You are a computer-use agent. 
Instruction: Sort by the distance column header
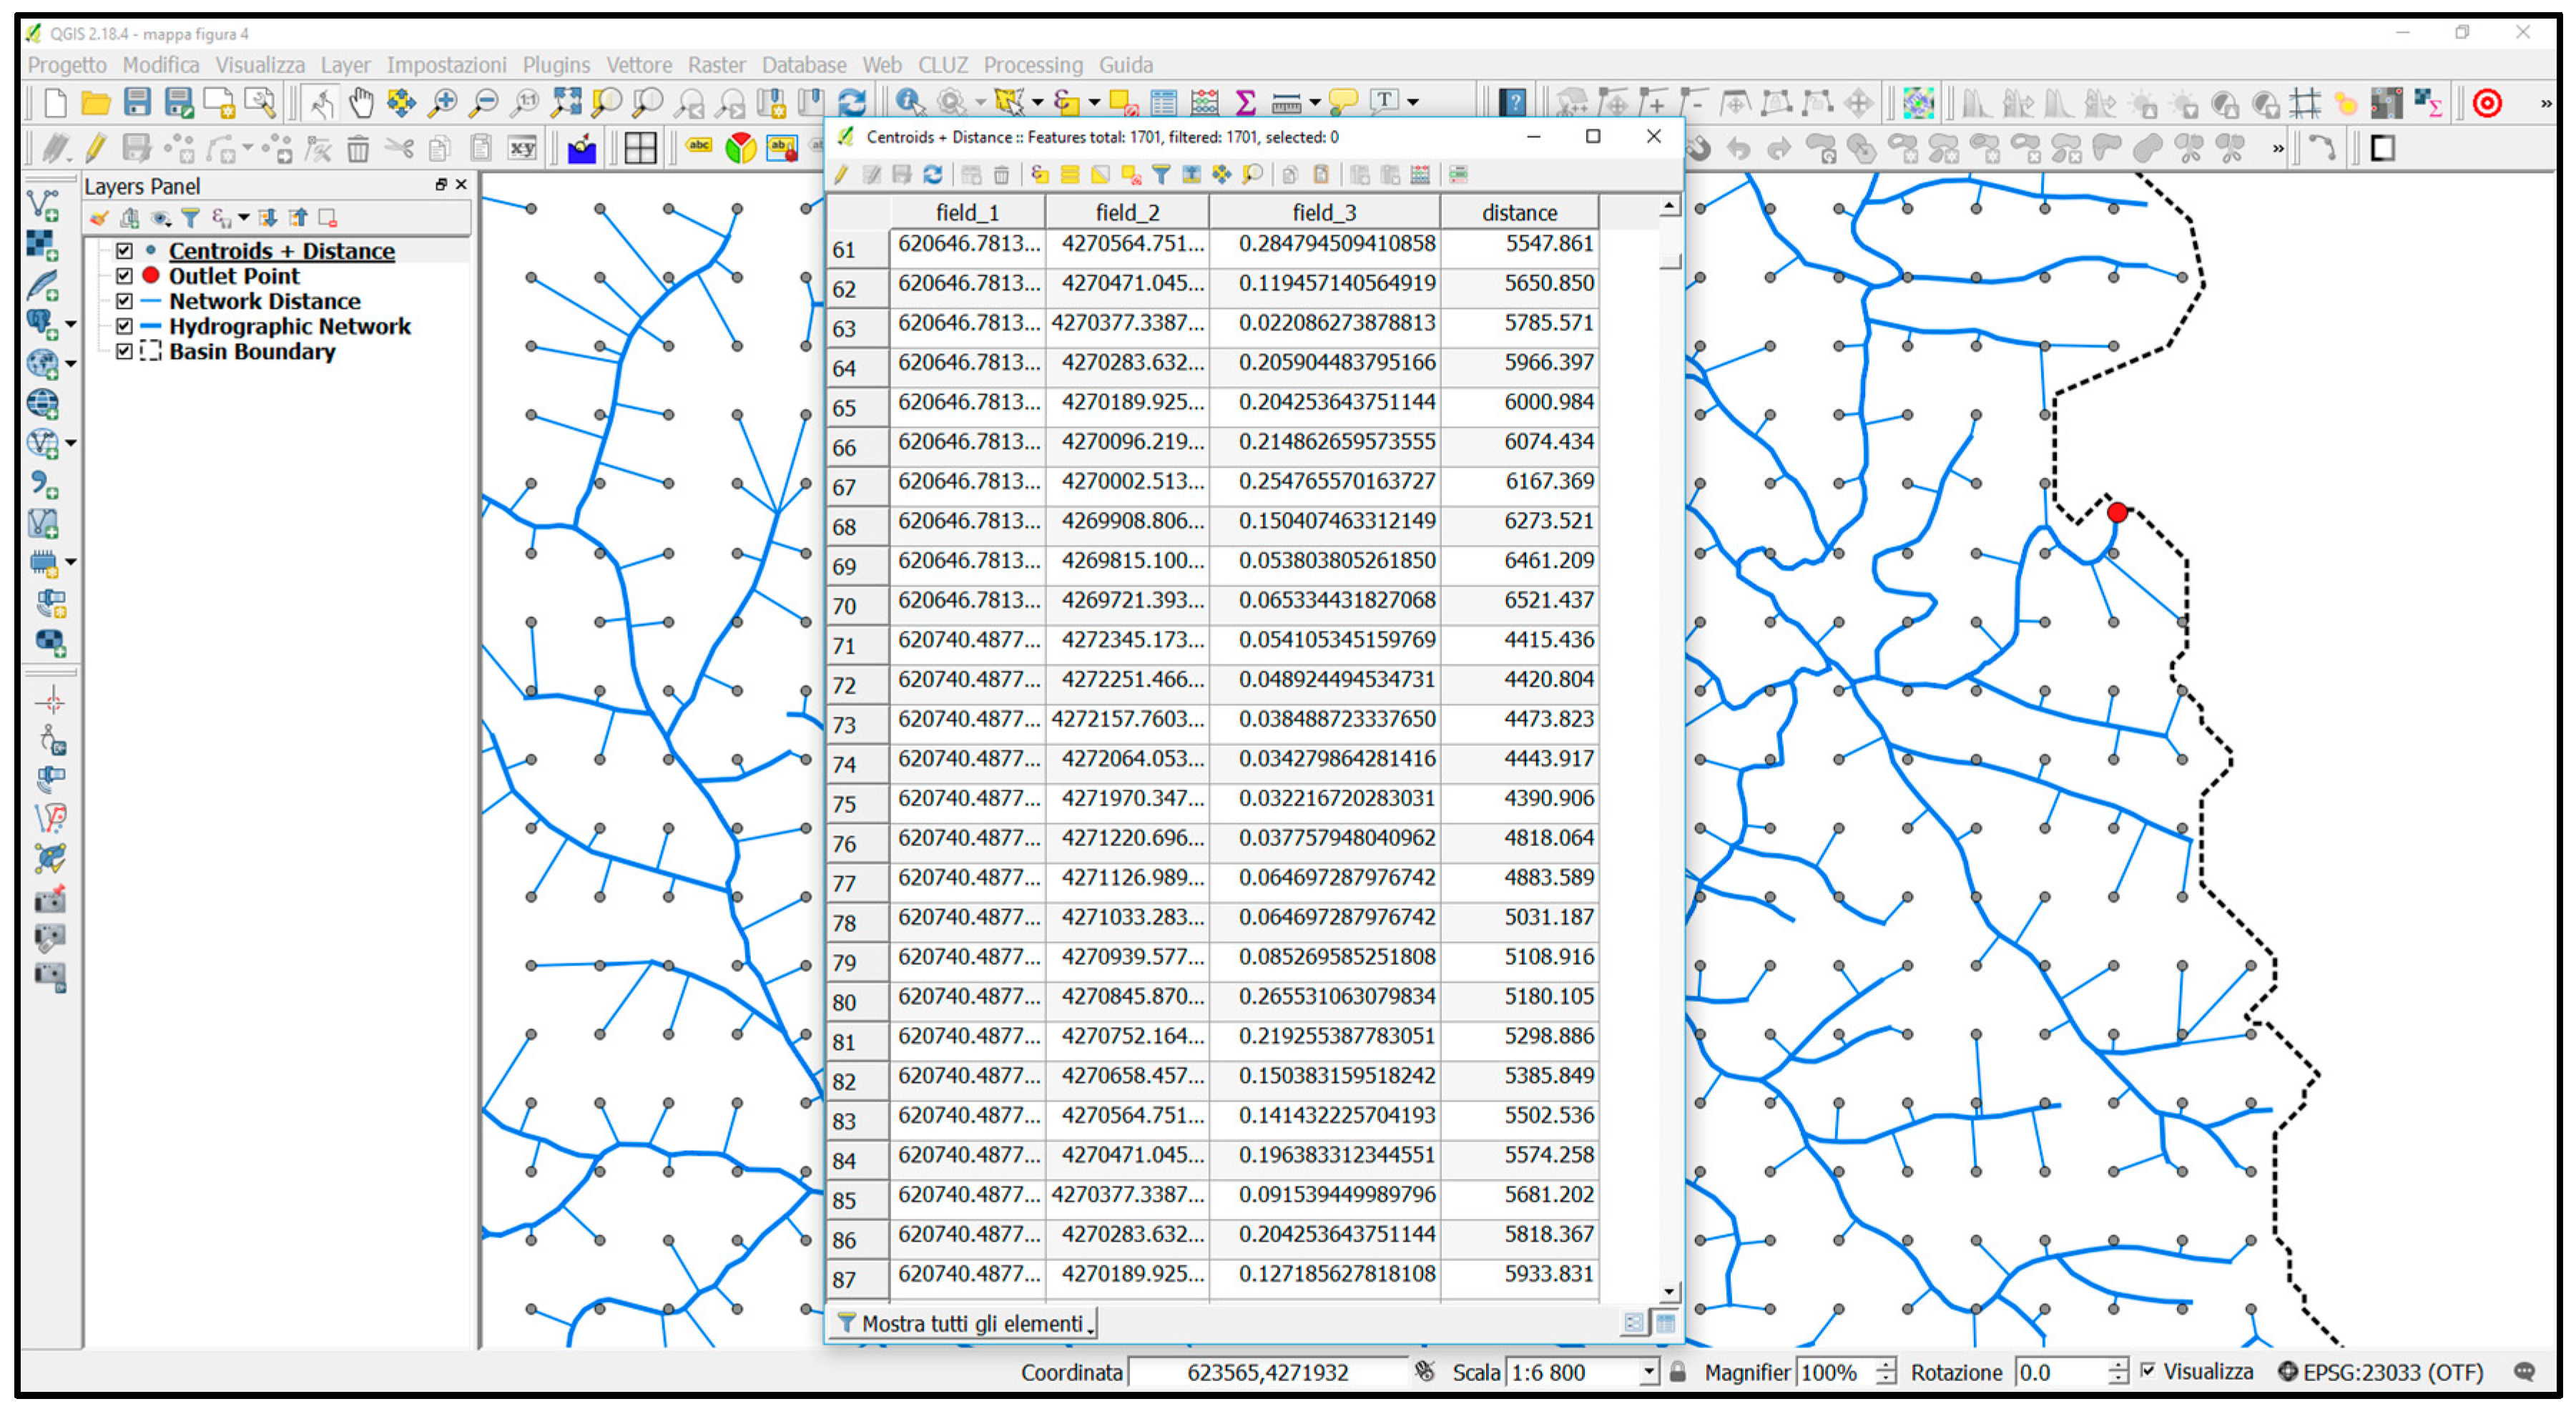(x=1518, y=213)
